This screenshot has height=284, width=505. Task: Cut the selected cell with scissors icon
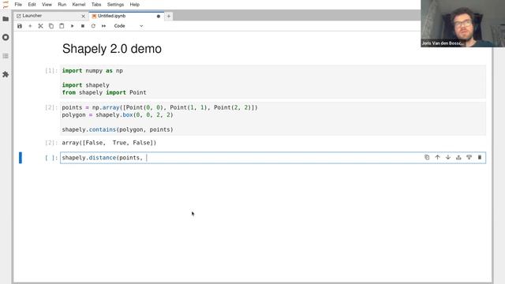click(x=40, y=26)
